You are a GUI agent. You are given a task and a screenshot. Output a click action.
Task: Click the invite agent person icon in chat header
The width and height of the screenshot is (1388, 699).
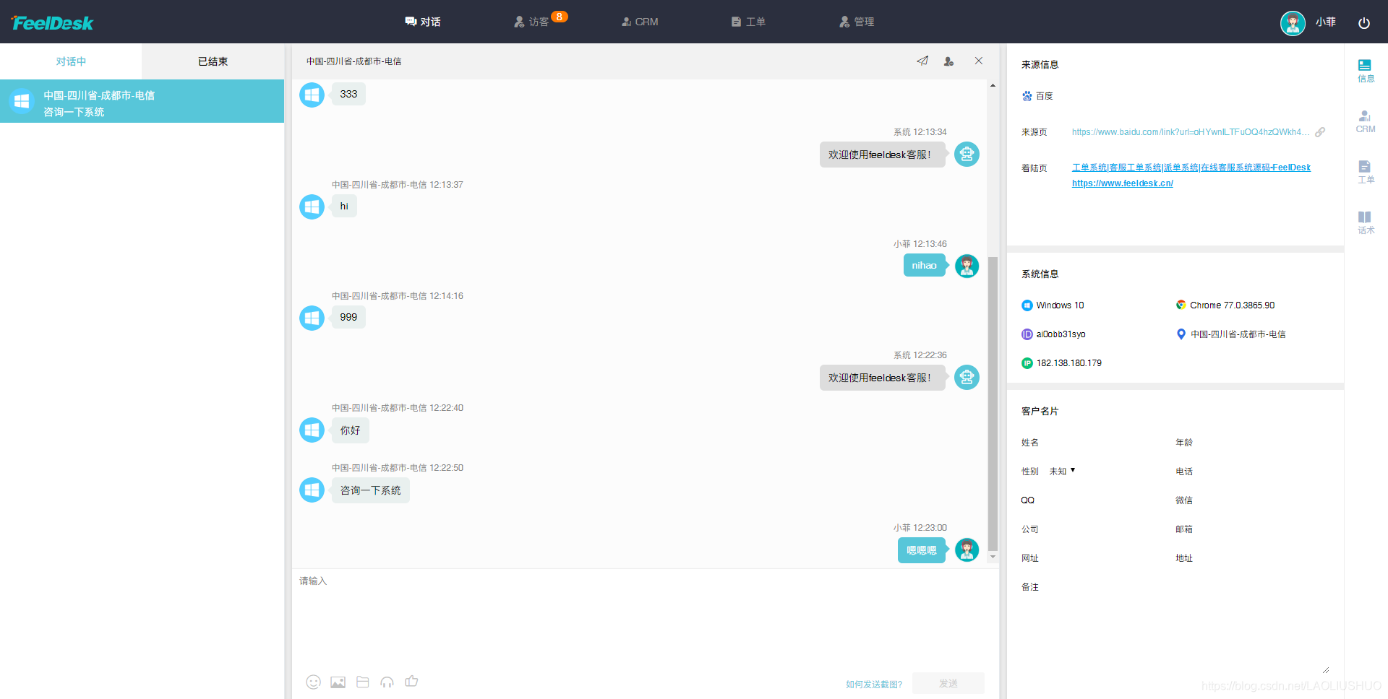tap(949, 61)
